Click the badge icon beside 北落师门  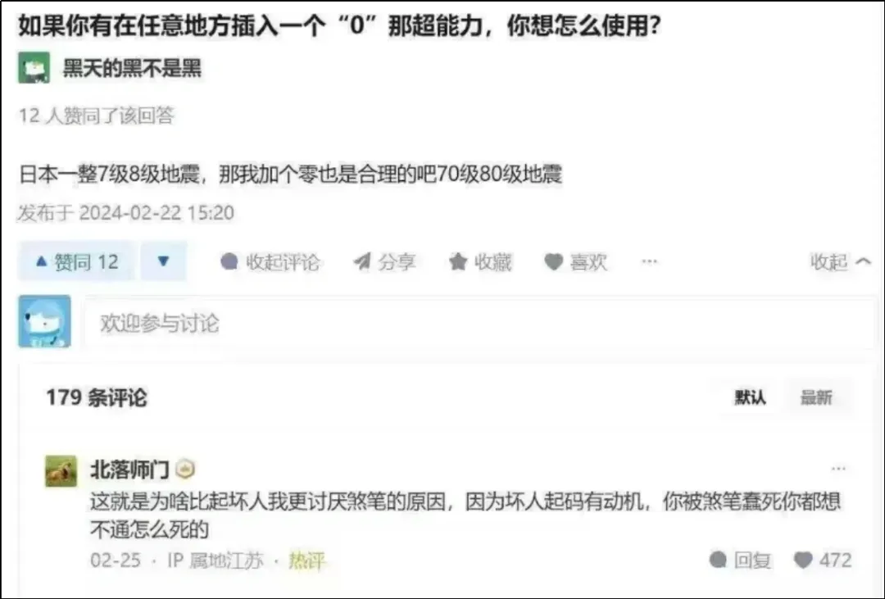click(x=185, y=469)
